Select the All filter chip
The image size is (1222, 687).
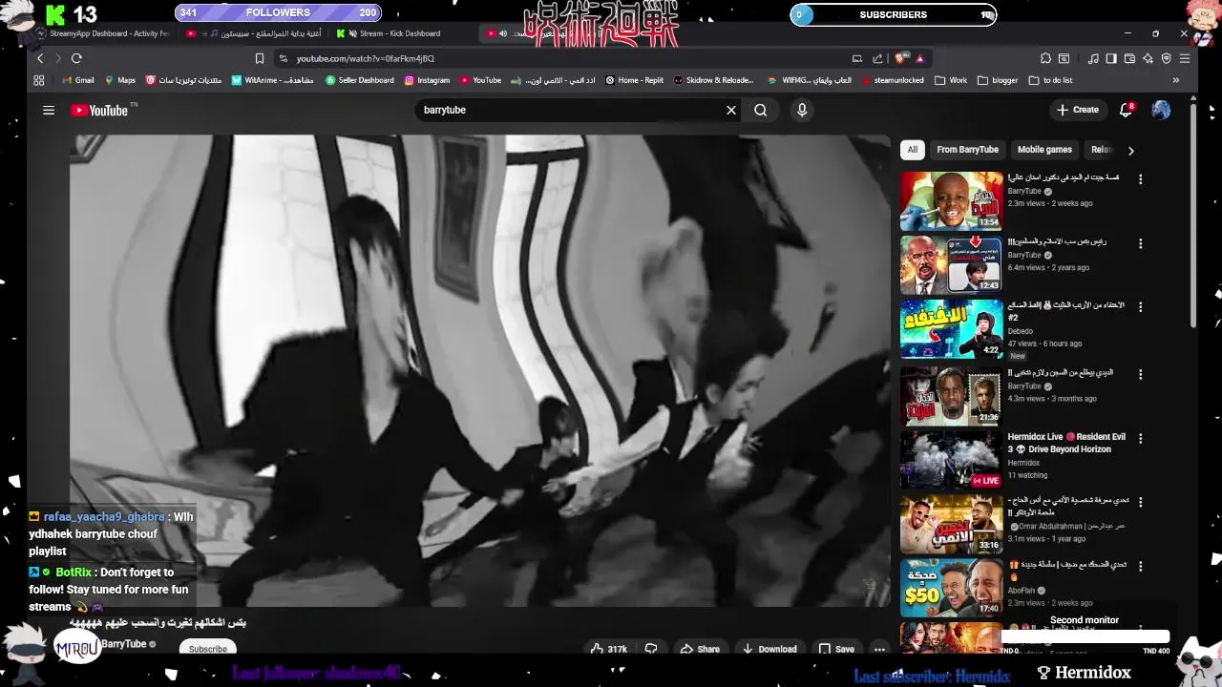point(913,150)
